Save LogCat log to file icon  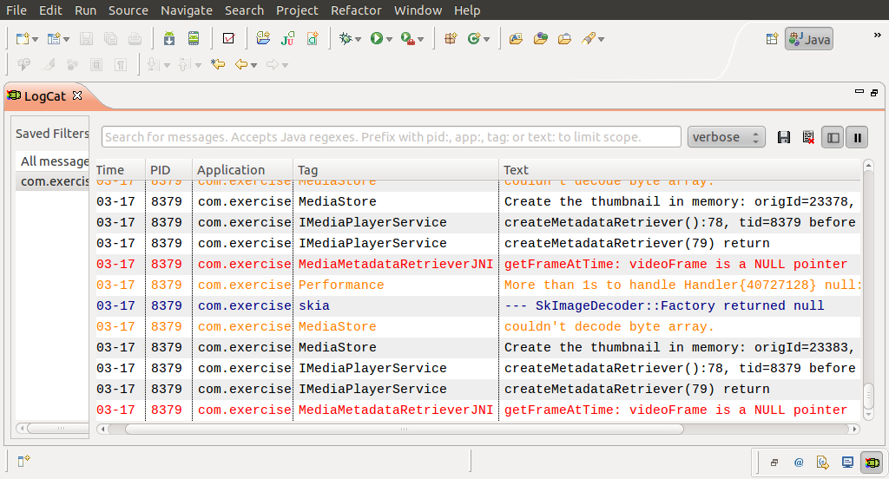coord(784,137)
